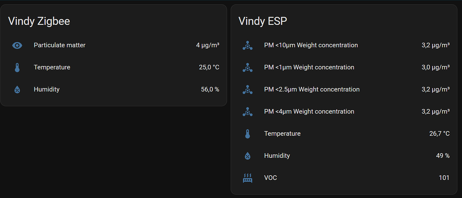Viewport: 462px width, 198px height.
Task: Click the VOC heater icon
Action: (247, 178)
